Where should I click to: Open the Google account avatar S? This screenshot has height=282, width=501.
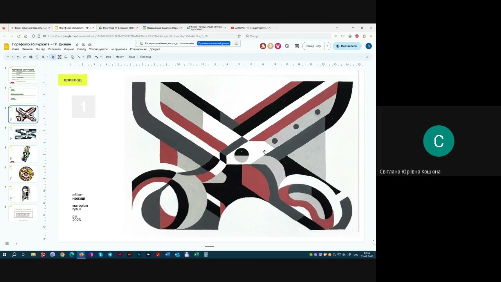coord(368,46)
